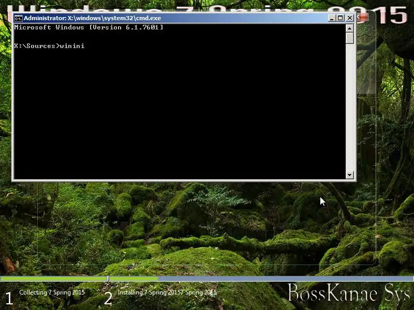The height and width of the screenshot is (310, 414).
Task: Click the console vertical scrollbar thumb
Action: click(350, 38)
